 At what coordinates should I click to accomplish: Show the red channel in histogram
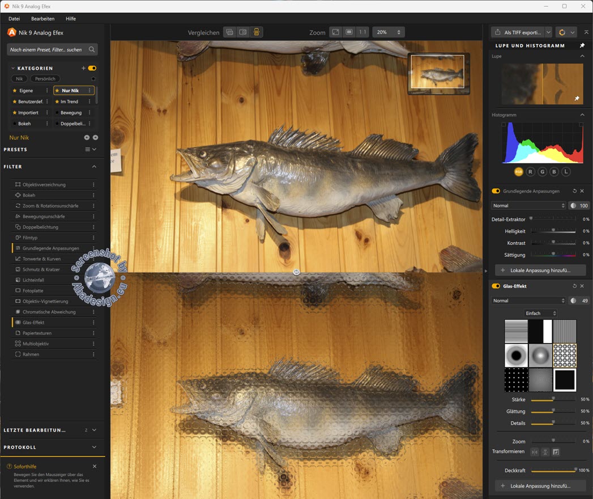(x=531, y=171)
